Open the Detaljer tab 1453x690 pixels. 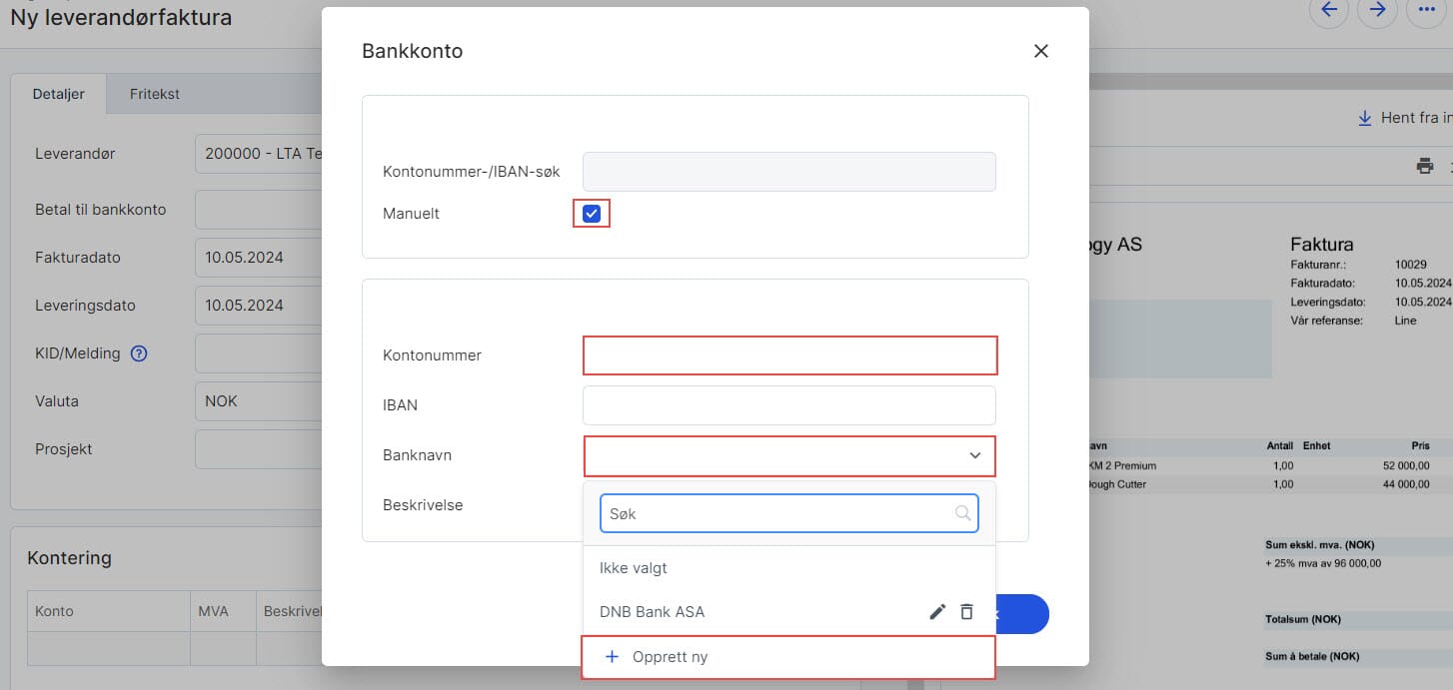[58, 95]
